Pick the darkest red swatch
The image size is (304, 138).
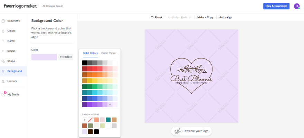[84, 69]
